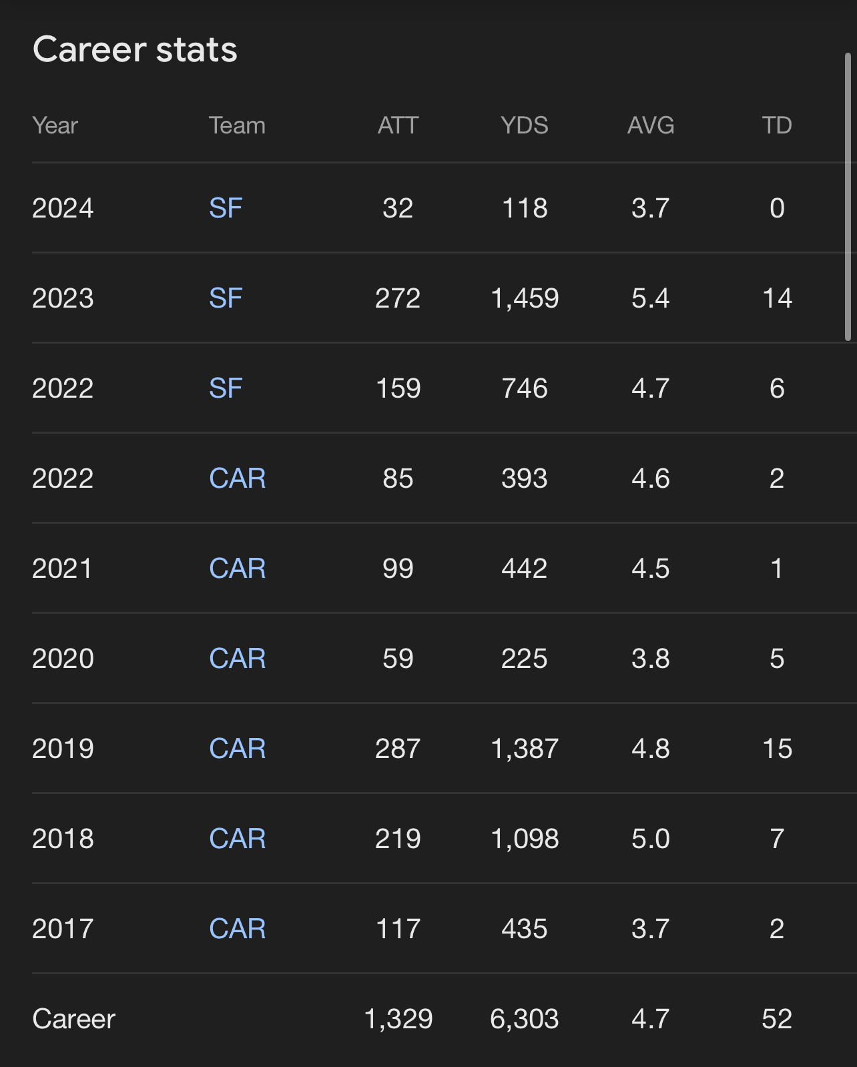
Task: Click the TD column header
Action: (777, 125)
